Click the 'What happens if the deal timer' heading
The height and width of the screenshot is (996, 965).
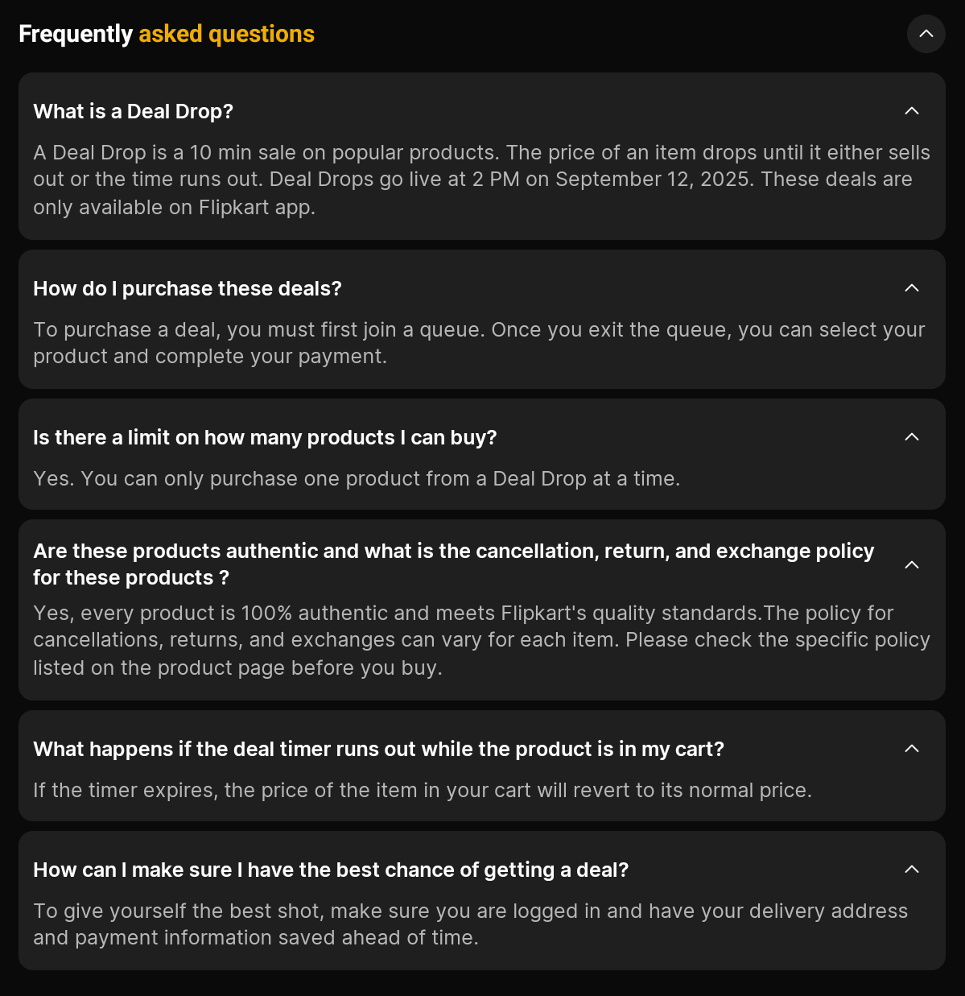click(x=378, y=749)
